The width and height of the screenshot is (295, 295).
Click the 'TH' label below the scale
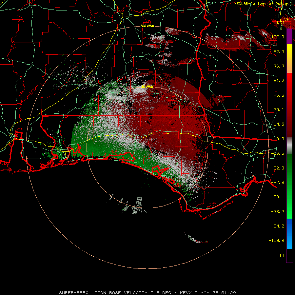282,255
